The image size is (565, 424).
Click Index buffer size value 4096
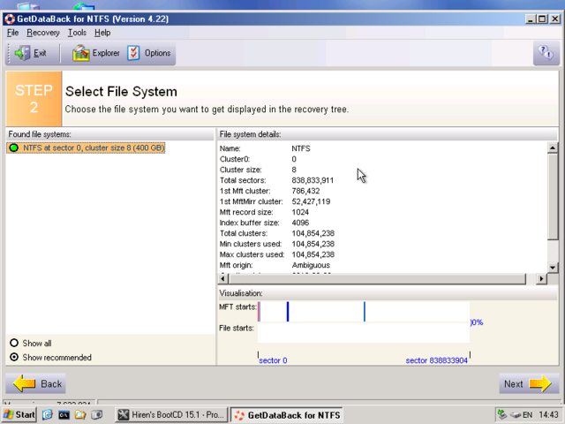300,223
